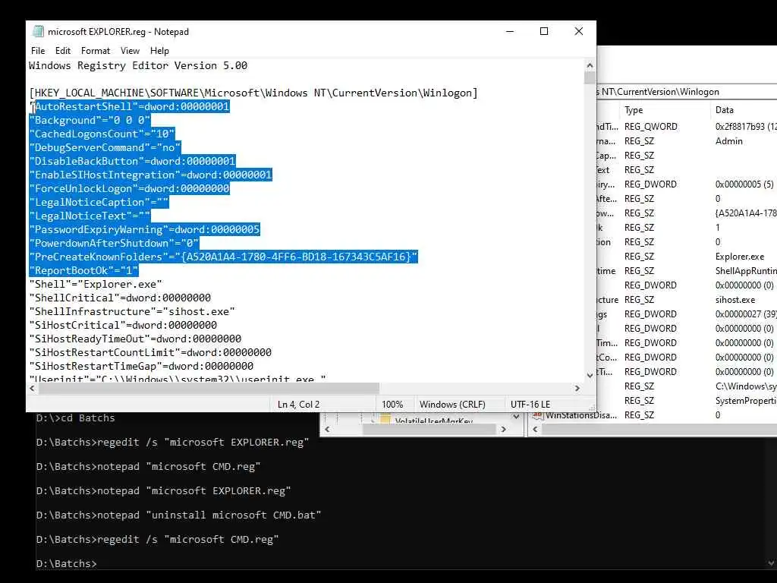This screenshot has width=777, height=583.
Task: Click Notepad vertical scrollbar up arrow
Action: click(x=590, y=65)
